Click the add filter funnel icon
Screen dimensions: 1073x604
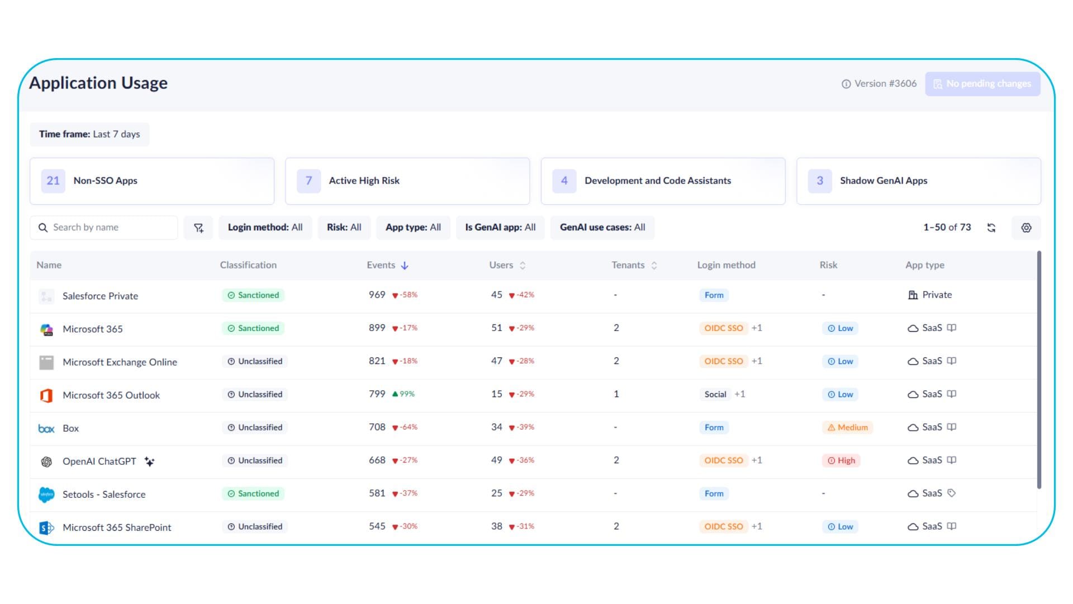point(198,228)
